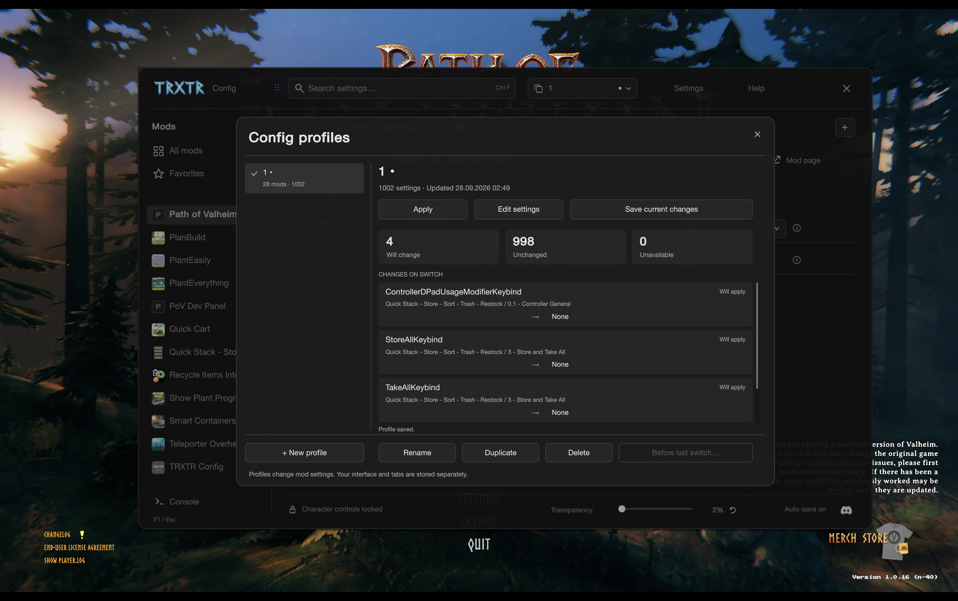Click the Duplicate button
This screenshot has width=958, height=601.
(x=500, y=453)
